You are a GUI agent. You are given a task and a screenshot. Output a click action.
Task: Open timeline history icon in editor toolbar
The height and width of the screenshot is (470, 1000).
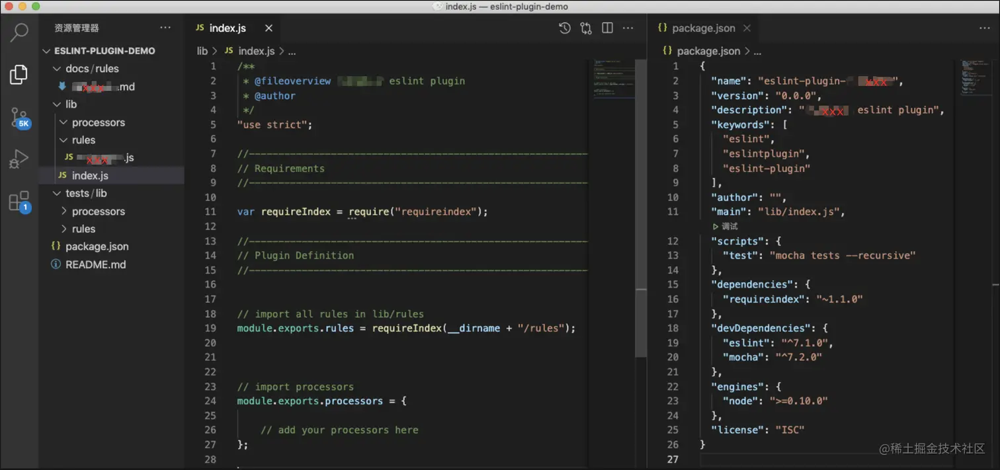pyautogui.click(x=565, y=28)
